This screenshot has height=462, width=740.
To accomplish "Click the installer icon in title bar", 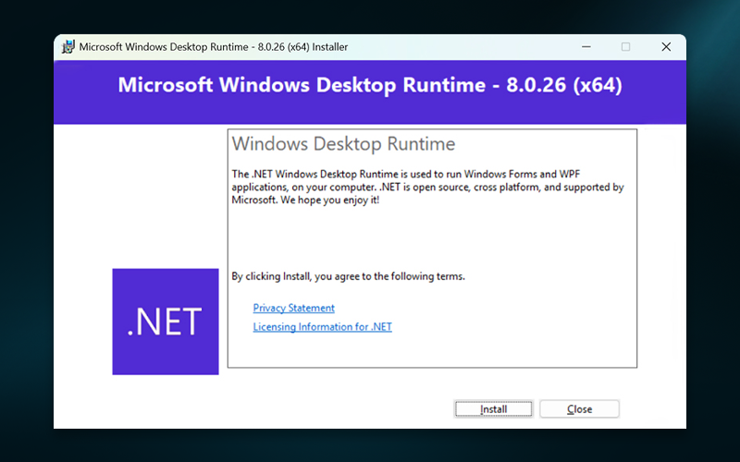I will [x=68, y=47].
